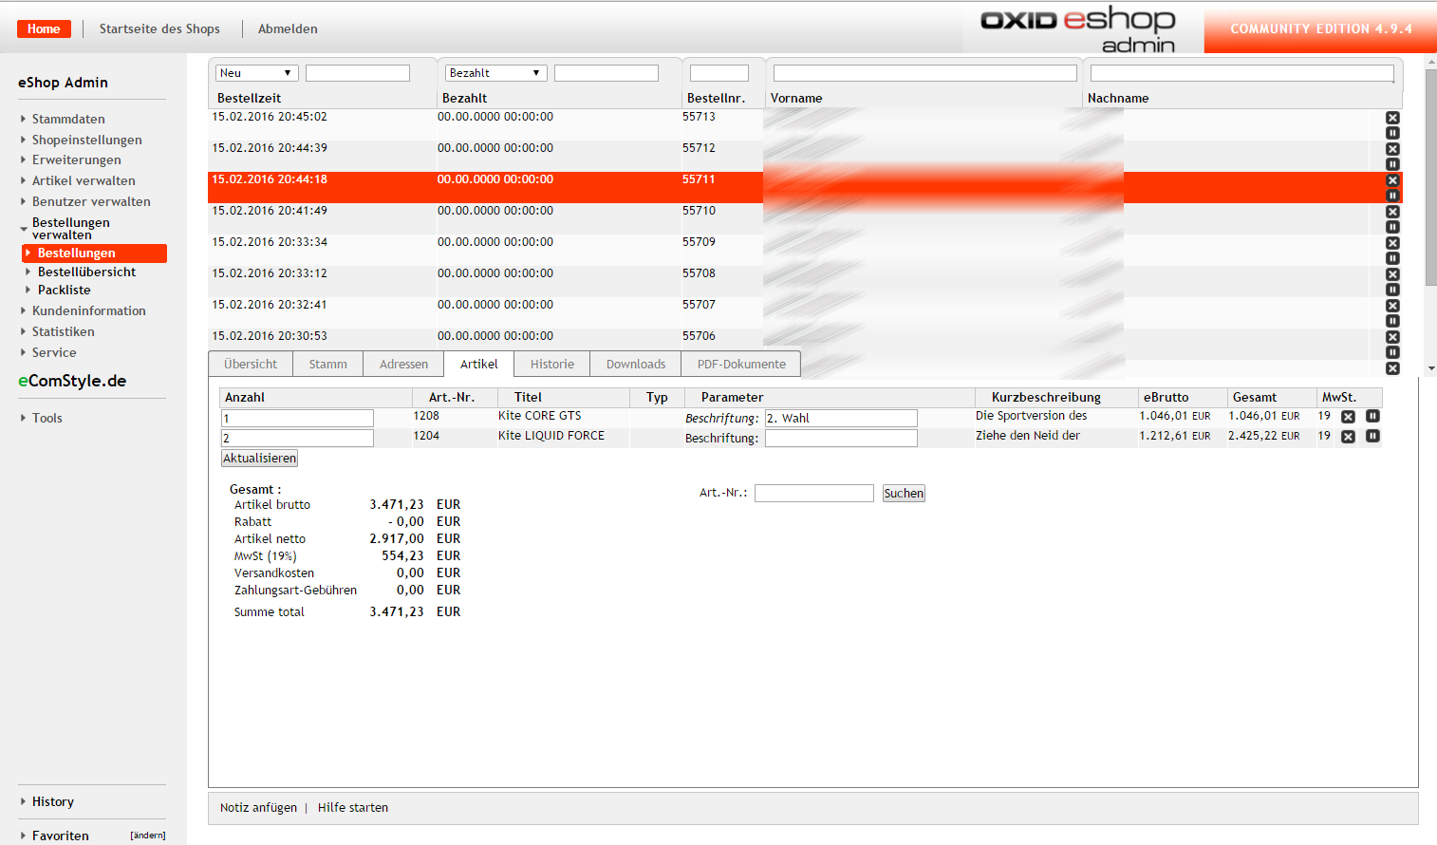The width and height of the screenshot is (1437, 845).
Task: Click the Aktualisieren button
Action: pyautogui.click(x=260, y=459)
